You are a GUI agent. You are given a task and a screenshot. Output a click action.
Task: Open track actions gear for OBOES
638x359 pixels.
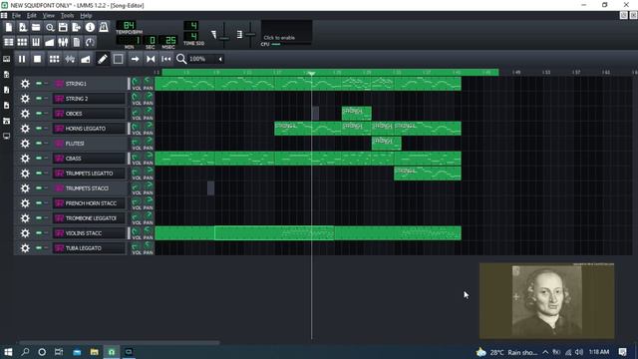tap(25, 113)
